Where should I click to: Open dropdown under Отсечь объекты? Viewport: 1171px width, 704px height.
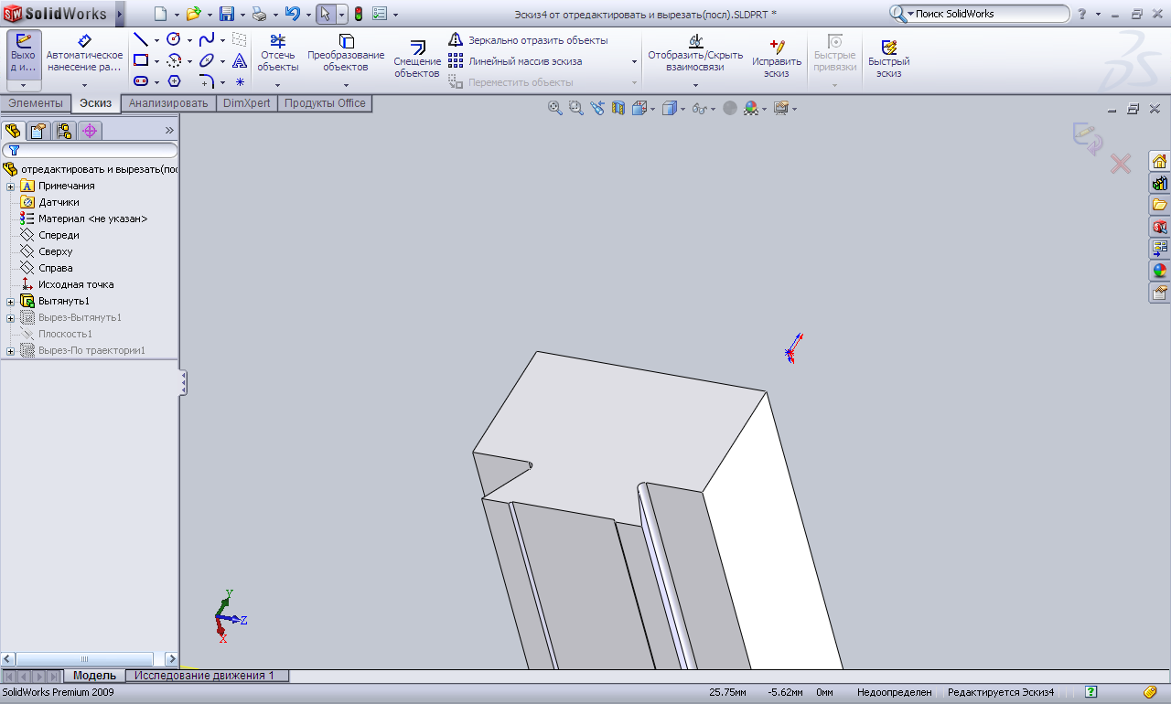(277, 85)
